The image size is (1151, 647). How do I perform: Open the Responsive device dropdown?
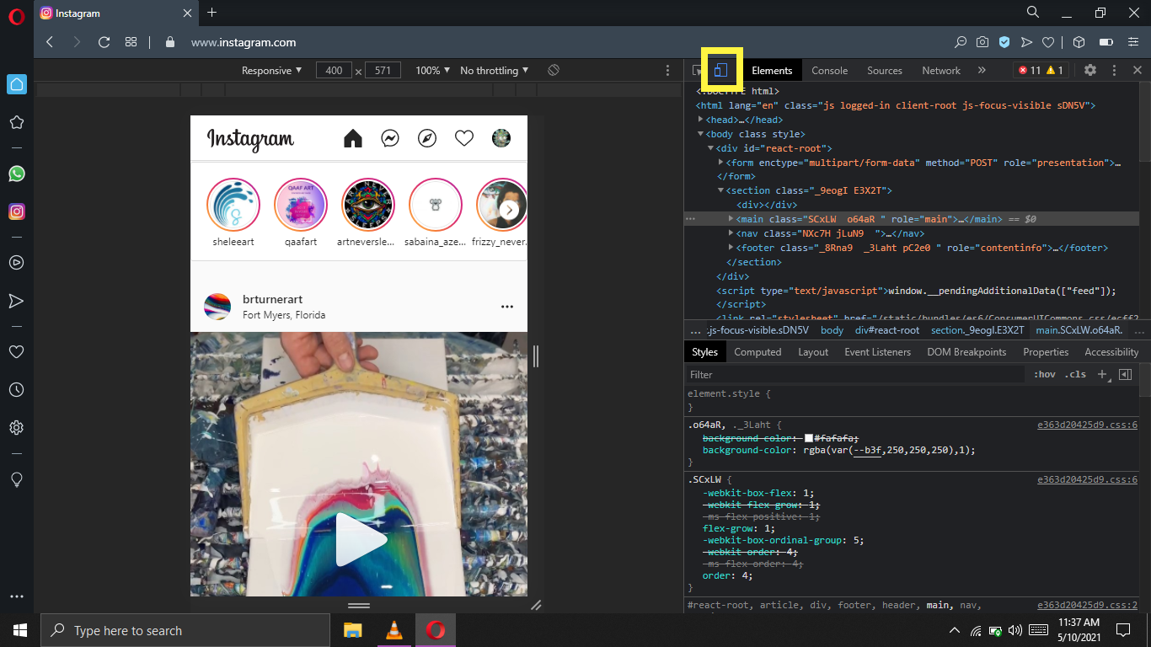click(x=271, y=71)
